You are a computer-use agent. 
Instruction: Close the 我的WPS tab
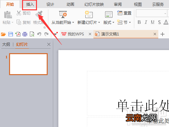90,34
